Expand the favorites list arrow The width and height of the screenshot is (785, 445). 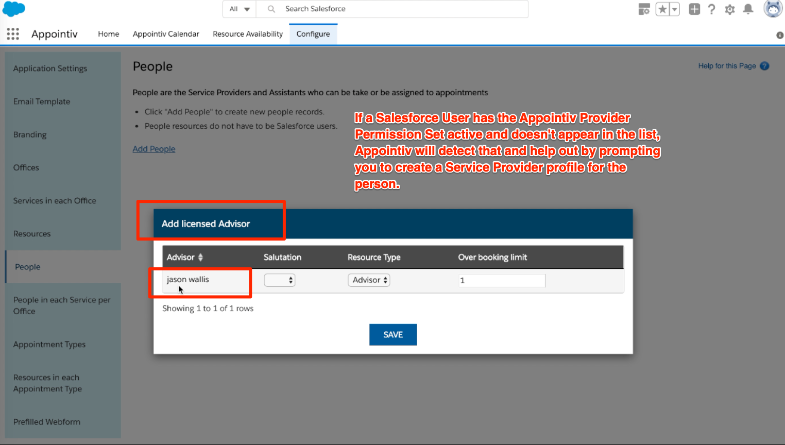(x=674, y=9)
